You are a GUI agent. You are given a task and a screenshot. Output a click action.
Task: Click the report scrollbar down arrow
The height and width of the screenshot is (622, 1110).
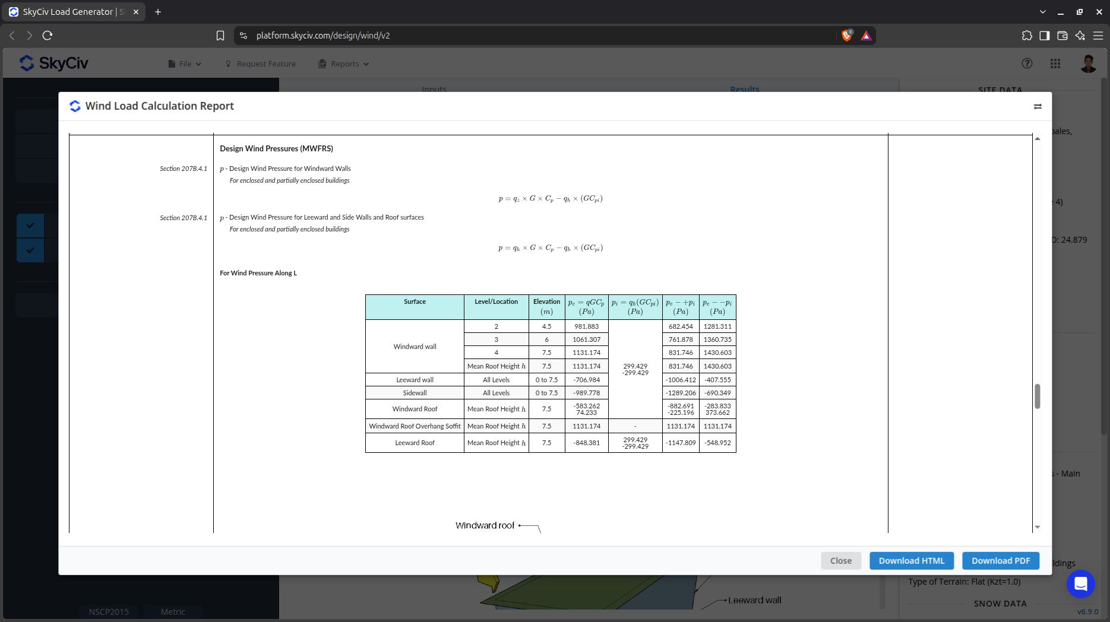click(1038, 527)
